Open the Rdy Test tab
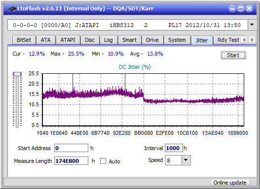 pyautogui.click(x=228, y=40)
